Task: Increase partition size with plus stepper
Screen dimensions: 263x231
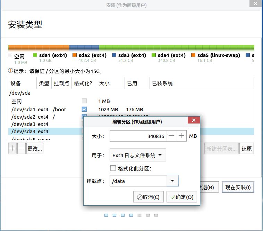Action: point(181,136)
